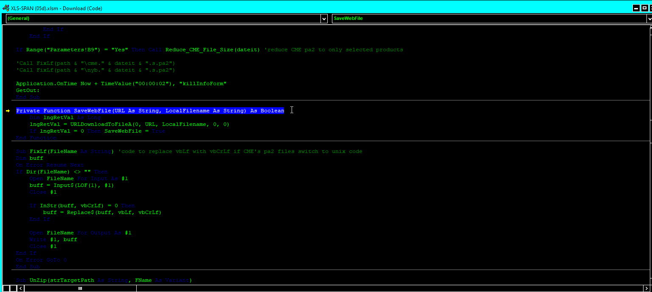Switch to Full Module View button
The image size is (652, 292).
[14, 289]
